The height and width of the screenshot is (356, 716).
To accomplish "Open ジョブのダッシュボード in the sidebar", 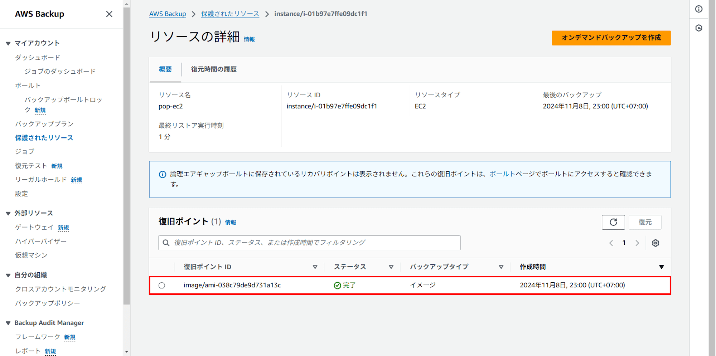I will [60, 72].
